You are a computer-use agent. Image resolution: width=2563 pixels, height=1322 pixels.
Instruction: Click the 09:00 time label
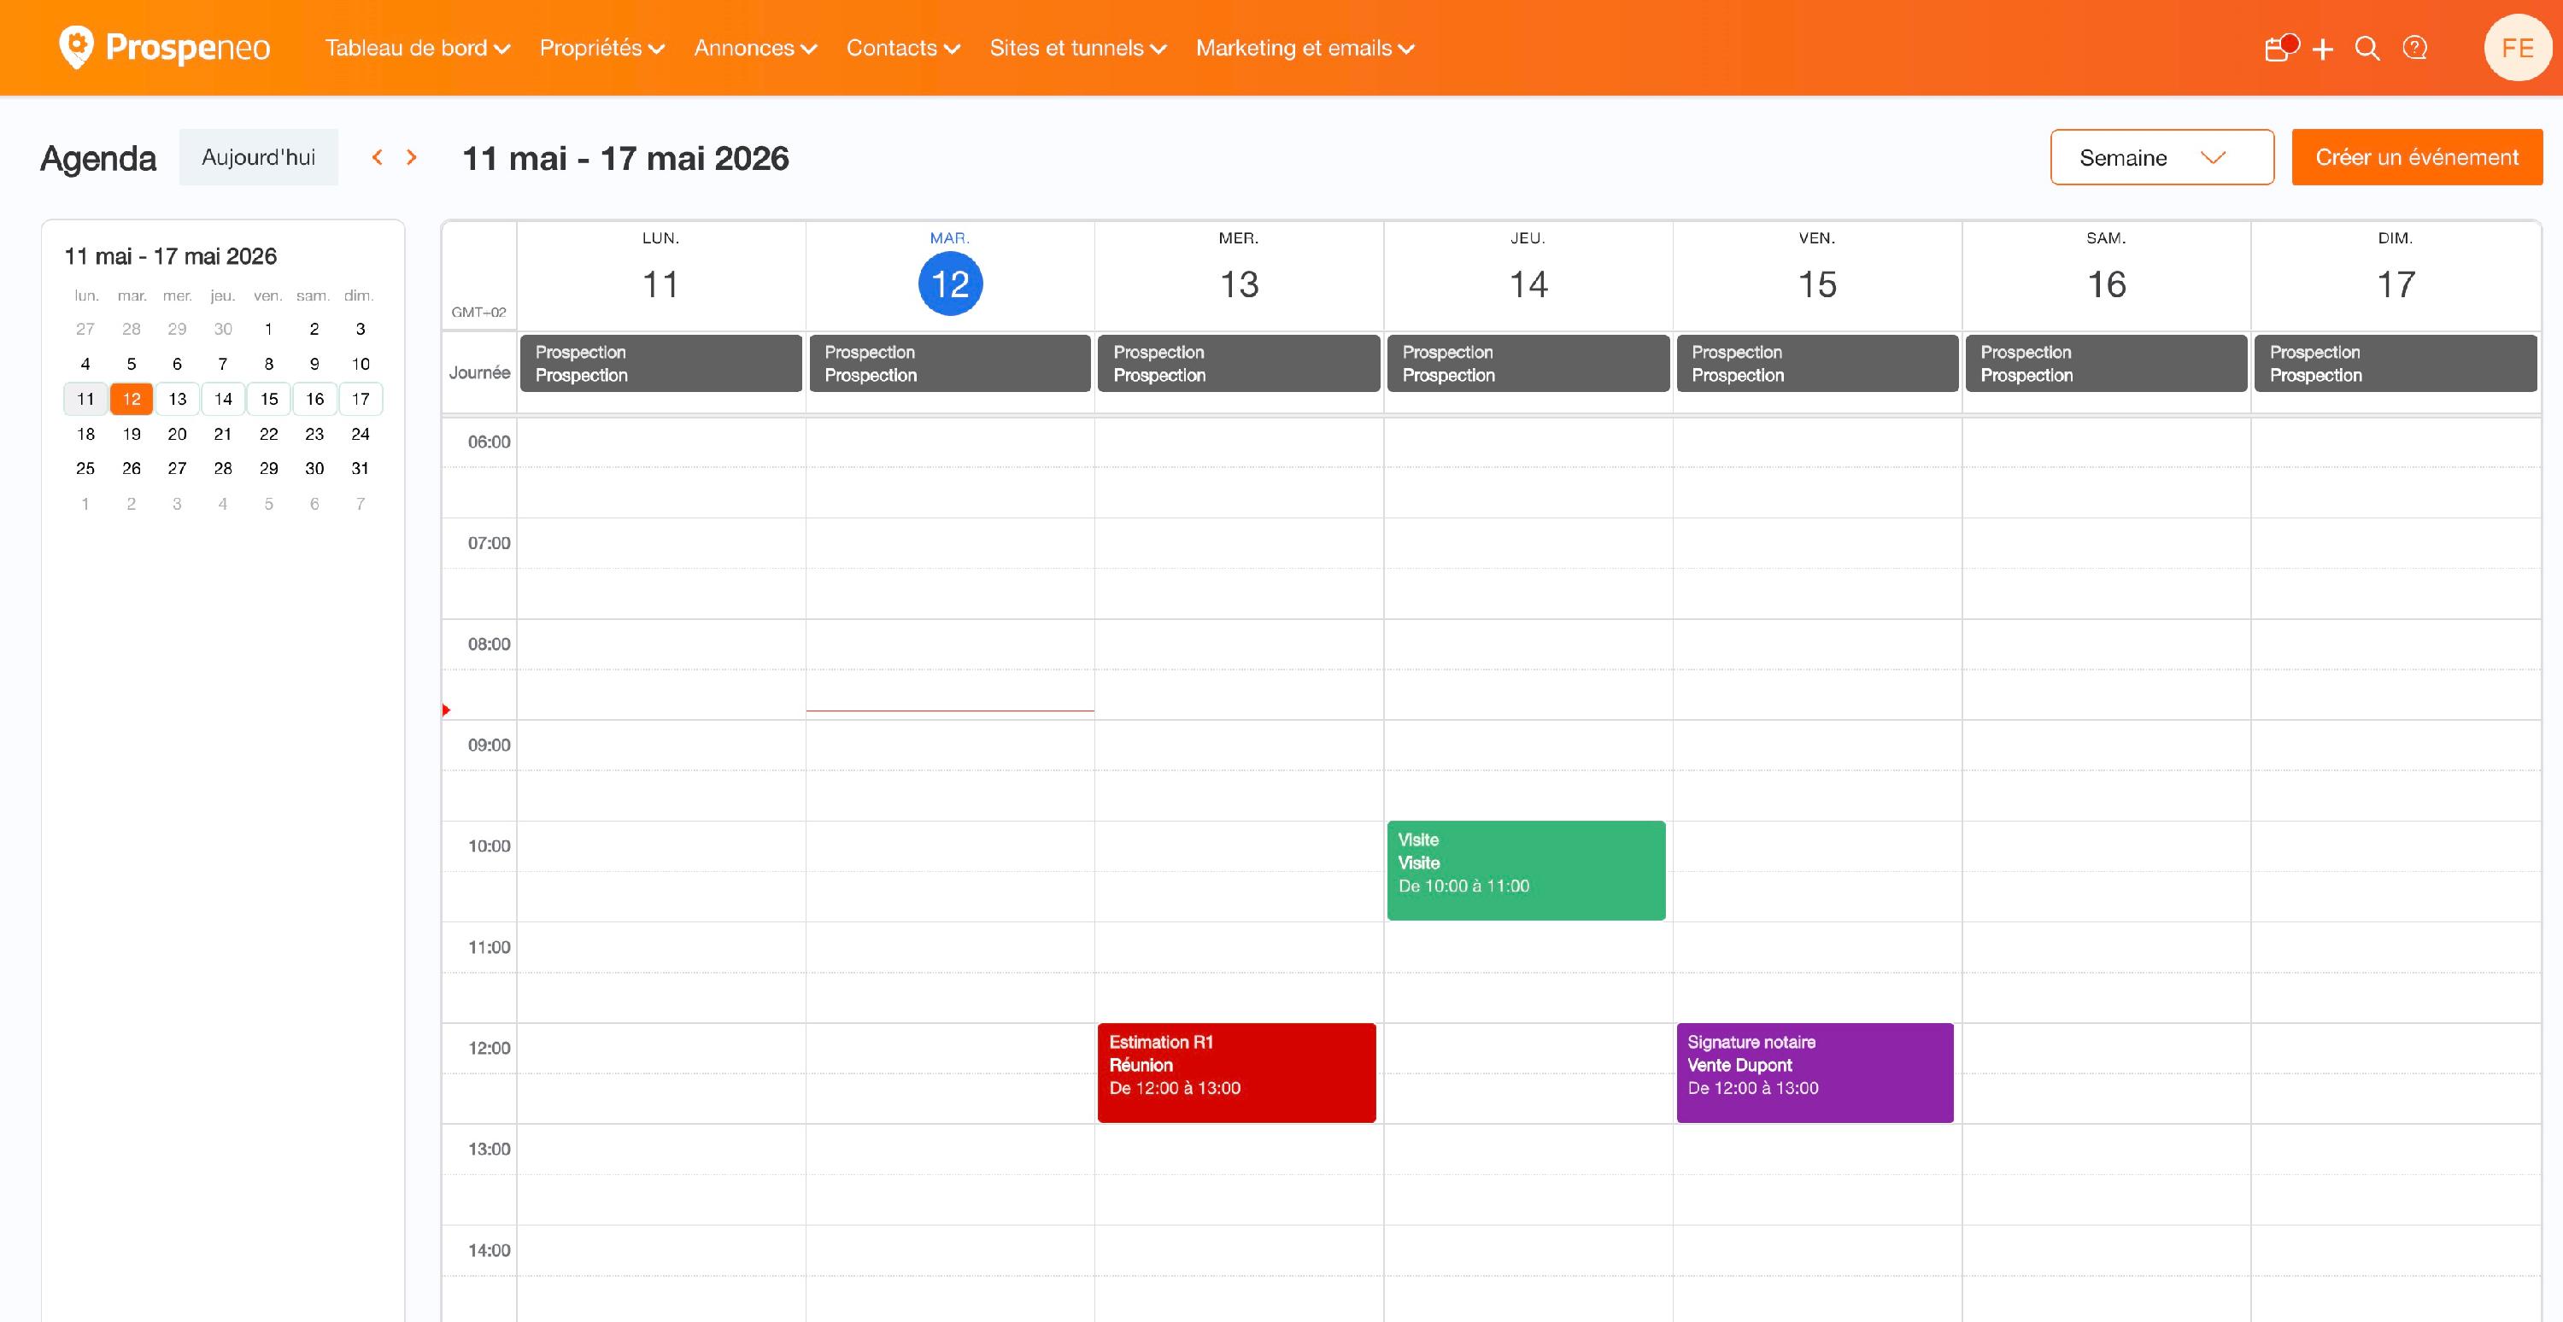[489, 745]
